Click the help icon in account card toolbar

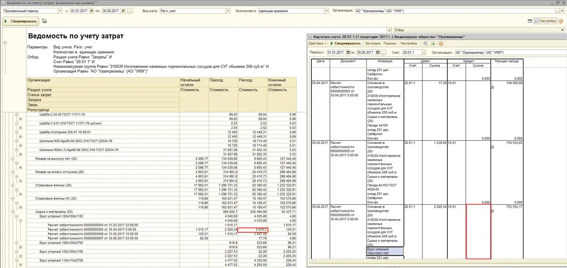click(440, 43)
